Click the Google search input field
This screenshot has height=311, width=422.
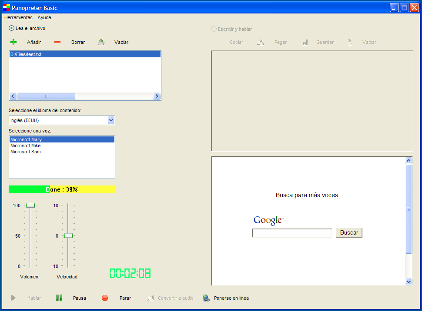pyautogui.click(x=292, y=233)
